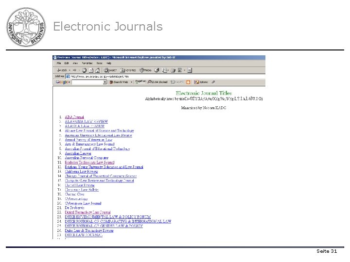Open the Australian Personal Computer link
350x262 pixels.
87,158
